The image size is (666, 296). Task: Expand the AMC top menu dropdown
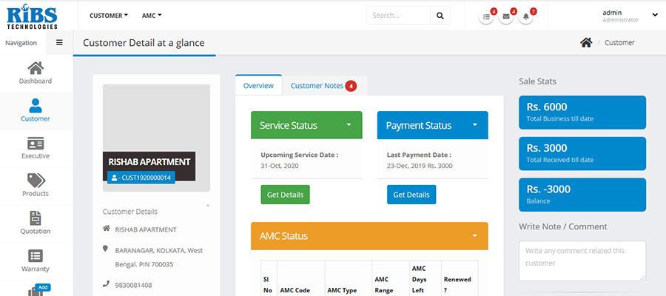pyautogui.click(x=151, y=15)
